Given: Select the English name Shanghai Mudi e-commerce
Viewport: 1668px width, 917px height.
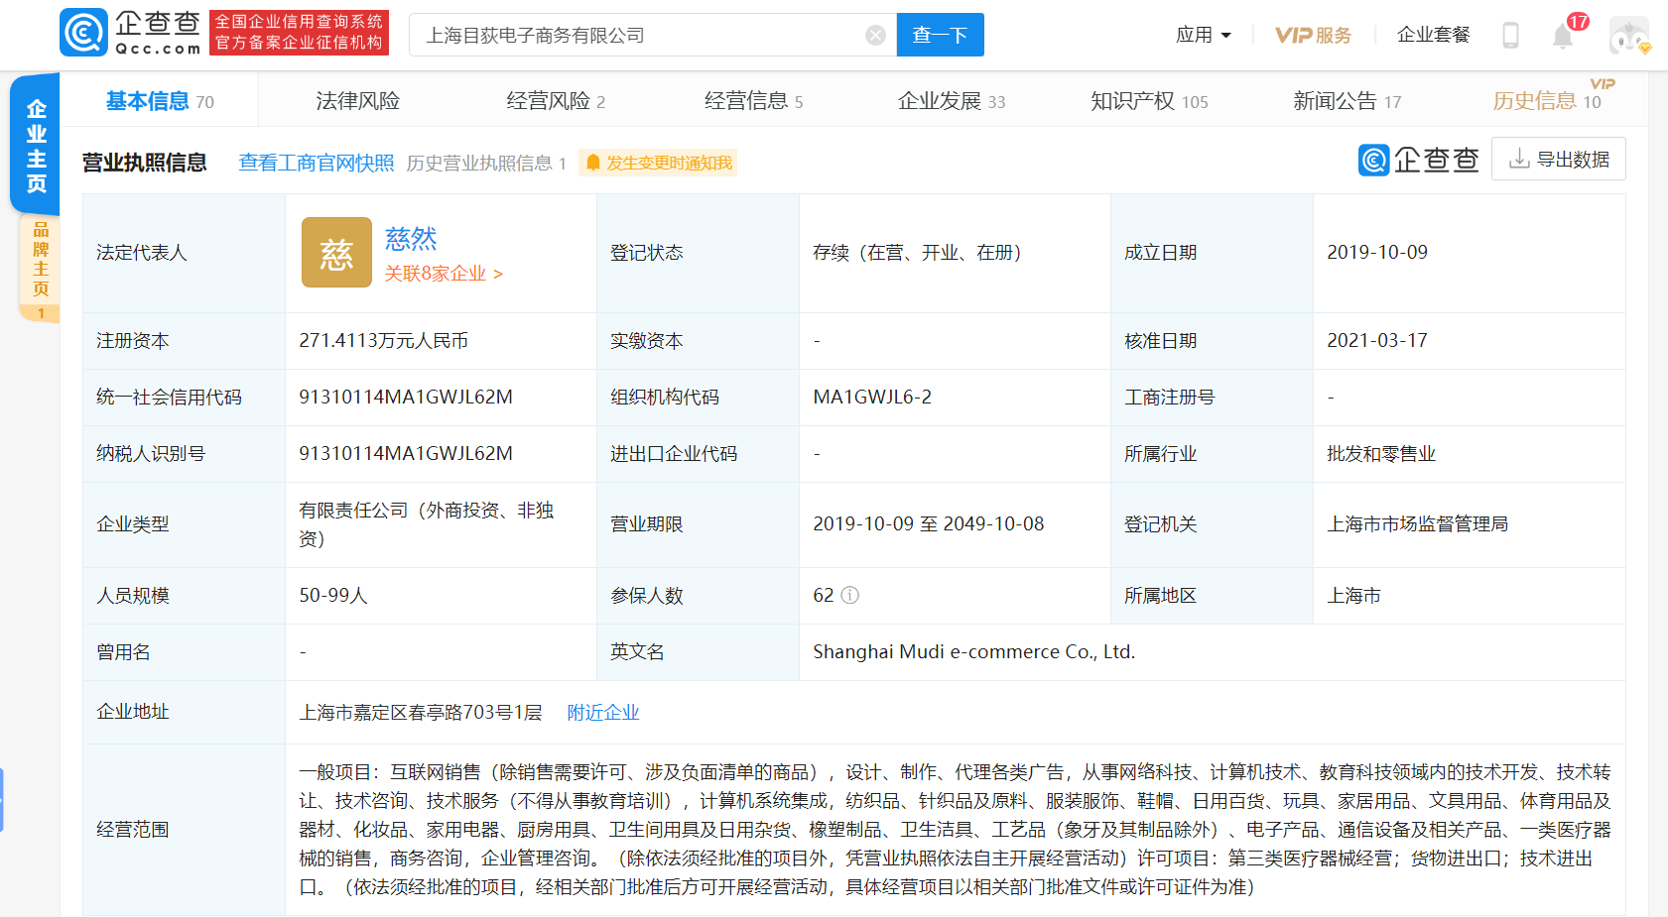Looking at the screenshot, I should pyautogui.click(x=973, y=651).
